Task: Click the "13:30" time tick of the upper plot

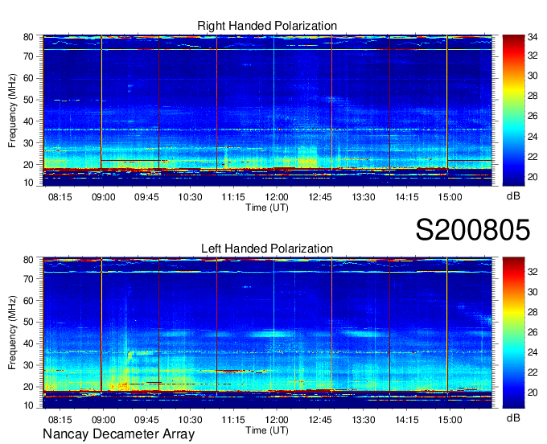Action: point(363,197)
